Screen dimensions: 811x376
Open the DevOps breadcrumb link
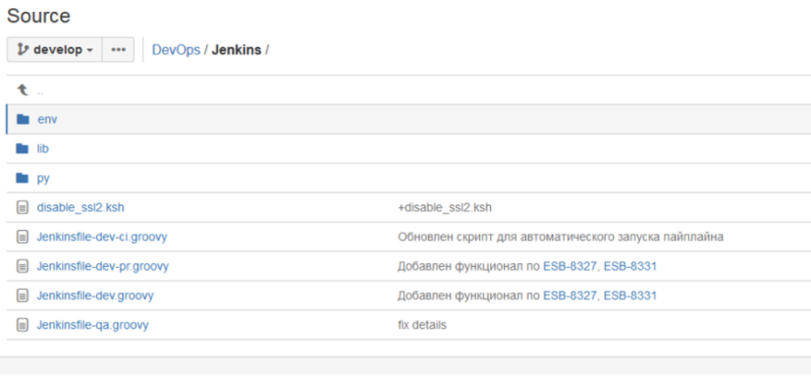point(176,50)
